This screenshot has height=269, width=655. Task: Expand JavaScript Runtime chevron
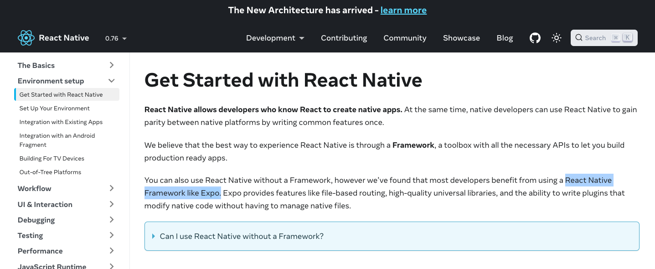coord(112,266)
